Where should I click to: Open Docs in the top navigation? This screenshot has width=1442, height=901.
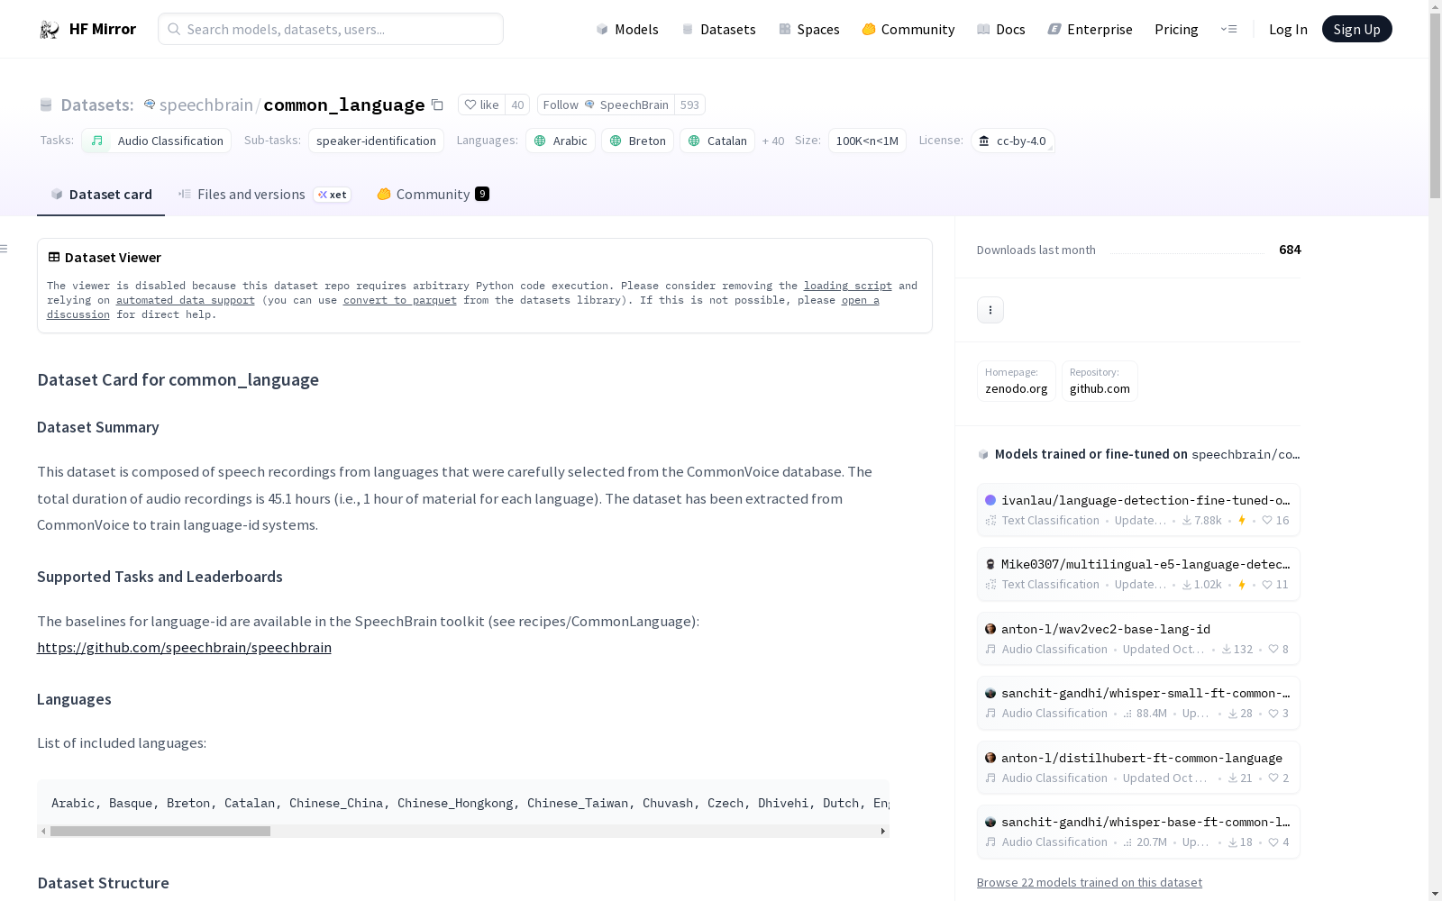[x=1001, y=30]
